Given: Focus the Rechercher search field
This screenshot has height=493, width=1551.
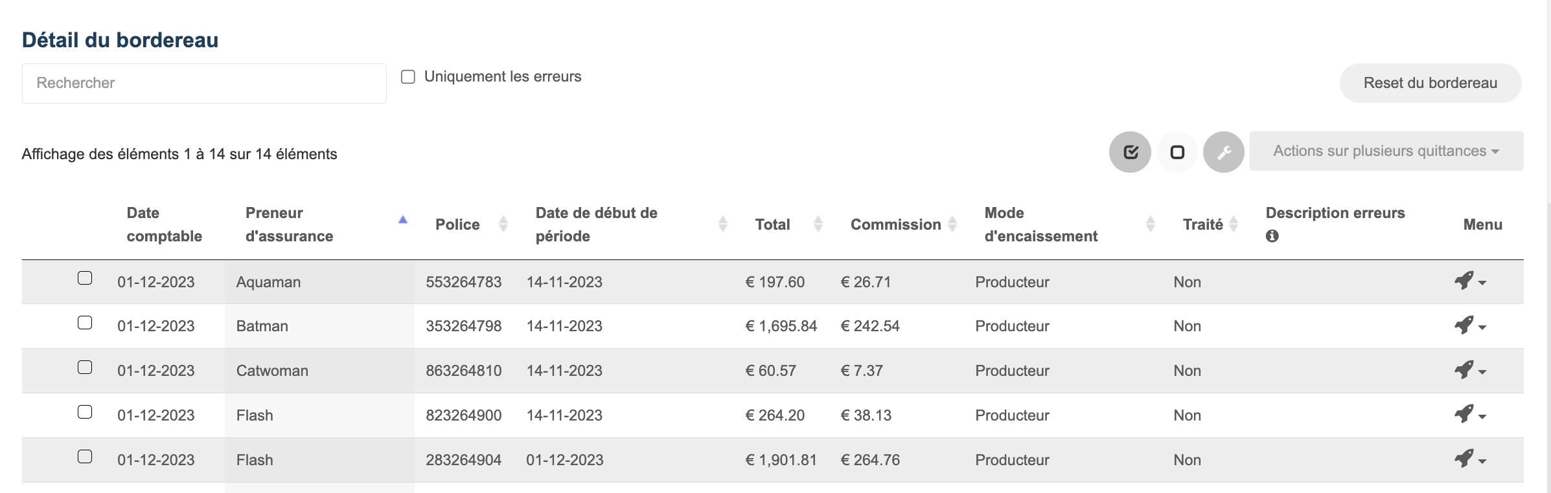Looking at the screenshot, I should pos(204,83).
